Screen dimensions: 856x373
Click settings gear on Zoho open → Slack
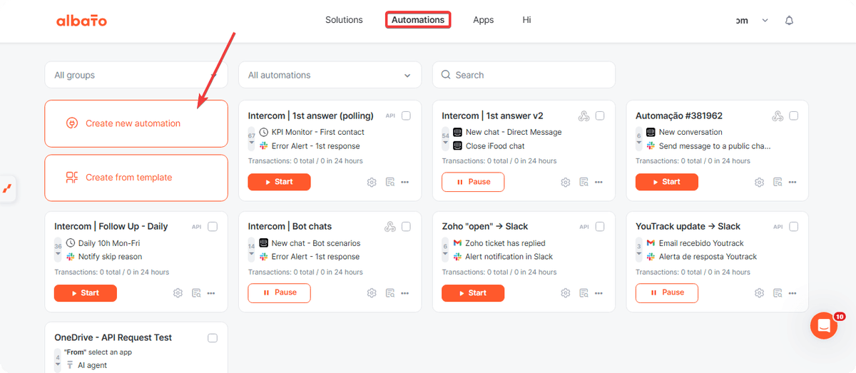(x=566, y=292)
